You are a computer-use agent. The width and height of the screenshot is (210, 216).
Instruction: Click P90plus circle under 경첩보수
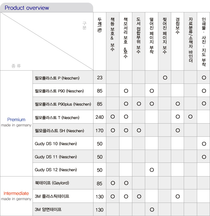pyautogui.click(x=178, y=104)
